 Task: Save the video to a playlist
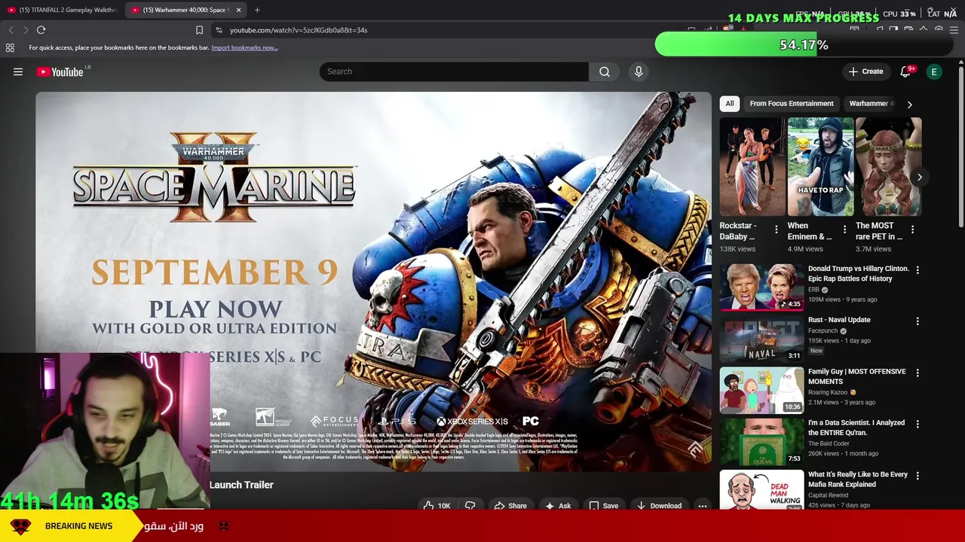[603, 506]
